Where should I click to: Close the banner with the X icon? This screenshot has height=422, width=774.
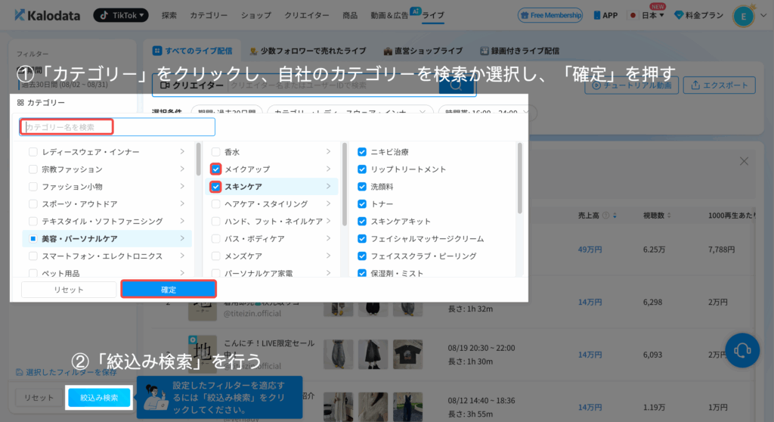[x=744, y=162]
